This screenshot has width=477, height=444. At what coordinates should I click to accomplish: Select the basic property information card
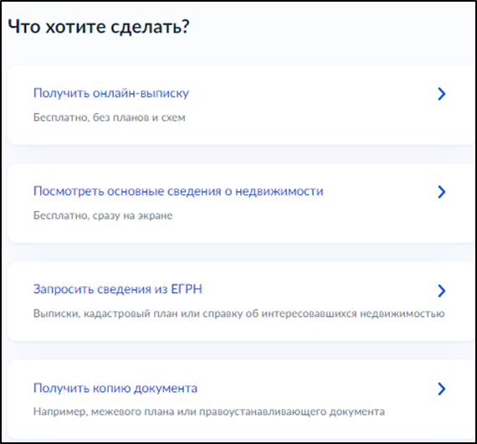(241, 204)
